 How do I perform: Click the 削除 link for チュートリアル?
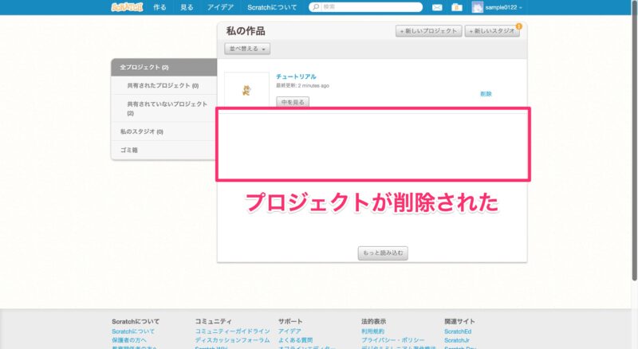[x=486, y=94]
